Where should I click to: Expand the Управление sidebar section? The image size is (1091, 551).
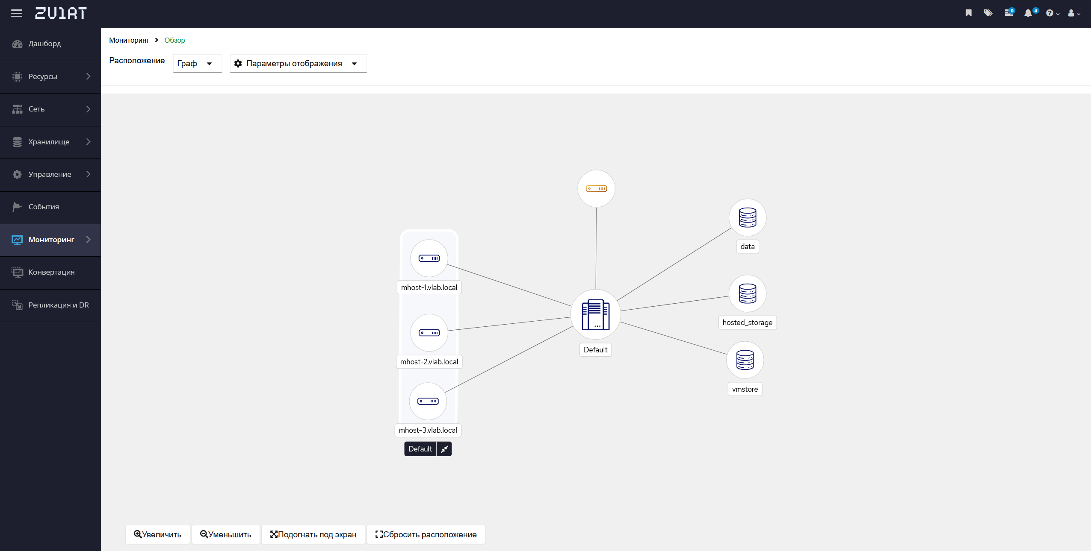50,175
